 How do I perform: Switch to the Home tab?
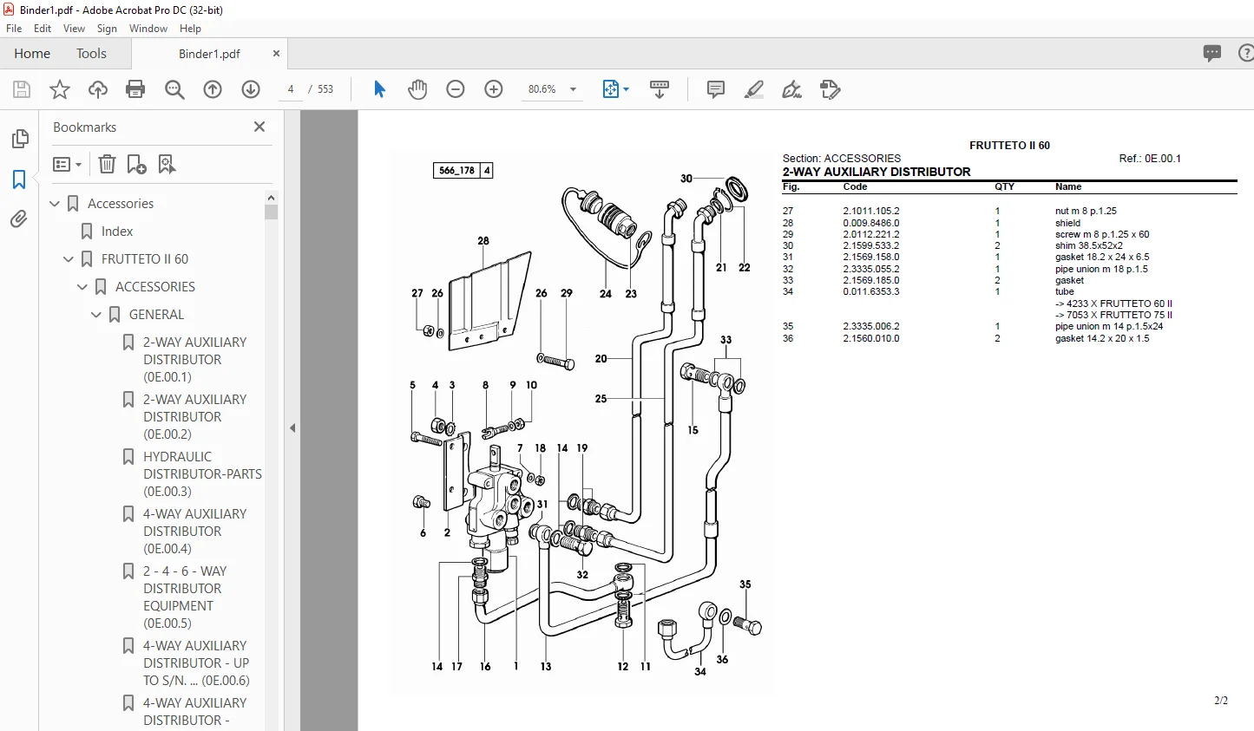32,54
